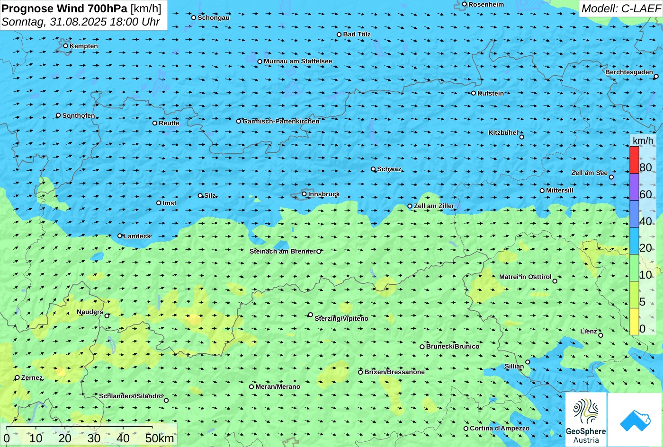Select the green 10 km/h legend swatch
Image resolution: width=663 pixels, height=447 pixels.
pyautogui.click(x=634, y=268)
